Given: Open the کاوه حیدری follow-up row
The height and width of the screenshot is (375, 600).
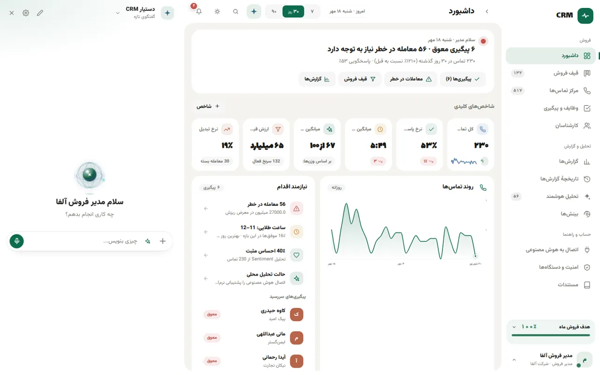Looking at the screenshot, I should pyautogui.click(x=253, y=314).
